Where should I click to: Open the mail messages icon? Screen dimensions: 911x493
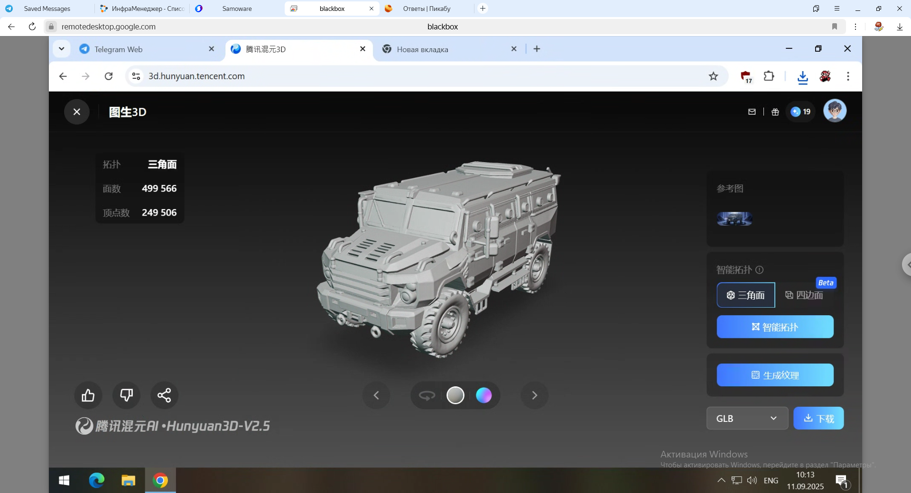coord(752,112)
